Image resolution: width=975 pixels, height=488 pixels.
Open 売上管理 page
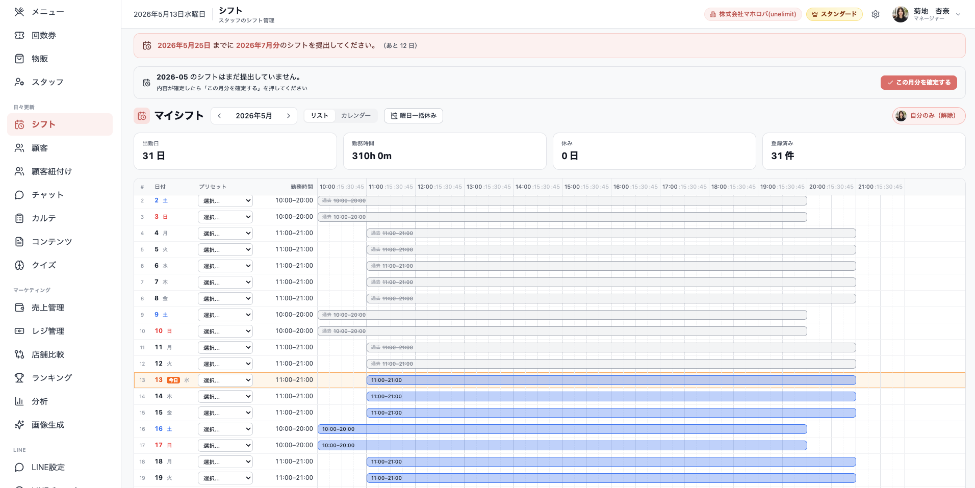coord(60,307)
